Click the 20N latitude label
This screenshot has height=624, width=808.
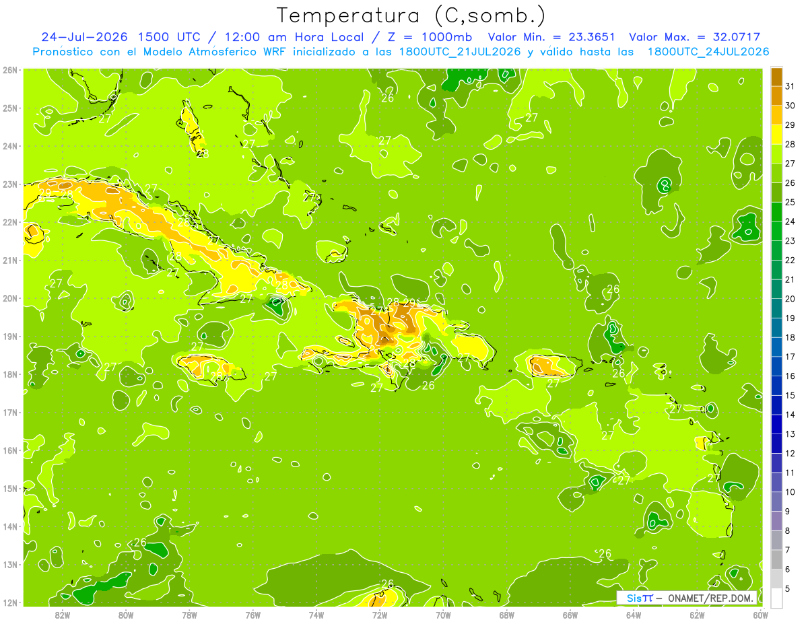9,298
